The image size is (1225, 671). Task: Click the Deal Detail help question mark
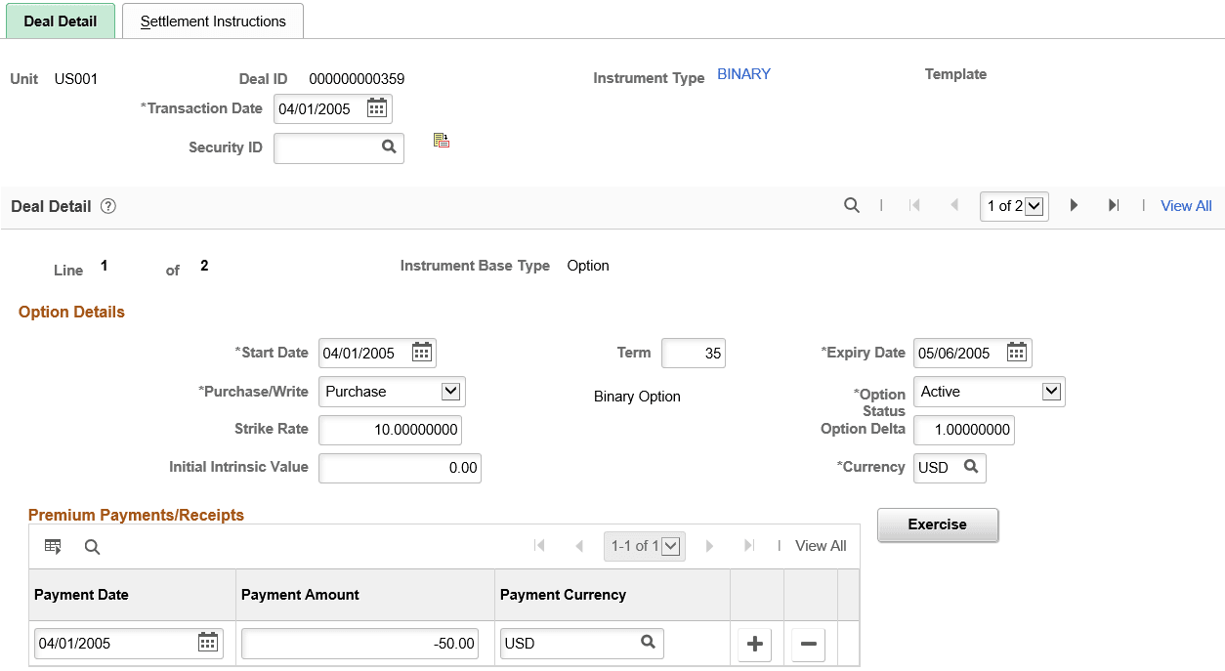107,206
